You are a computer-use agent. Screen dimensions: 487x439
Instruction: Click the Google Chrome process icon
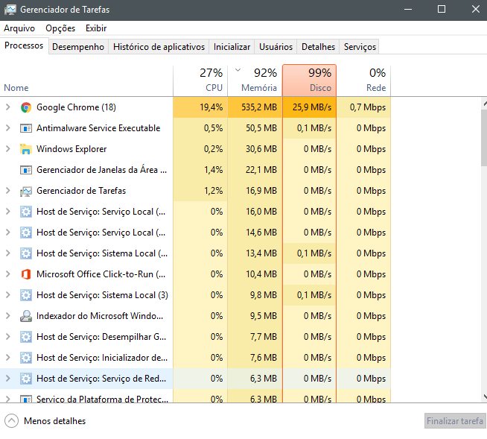[26, 107]
